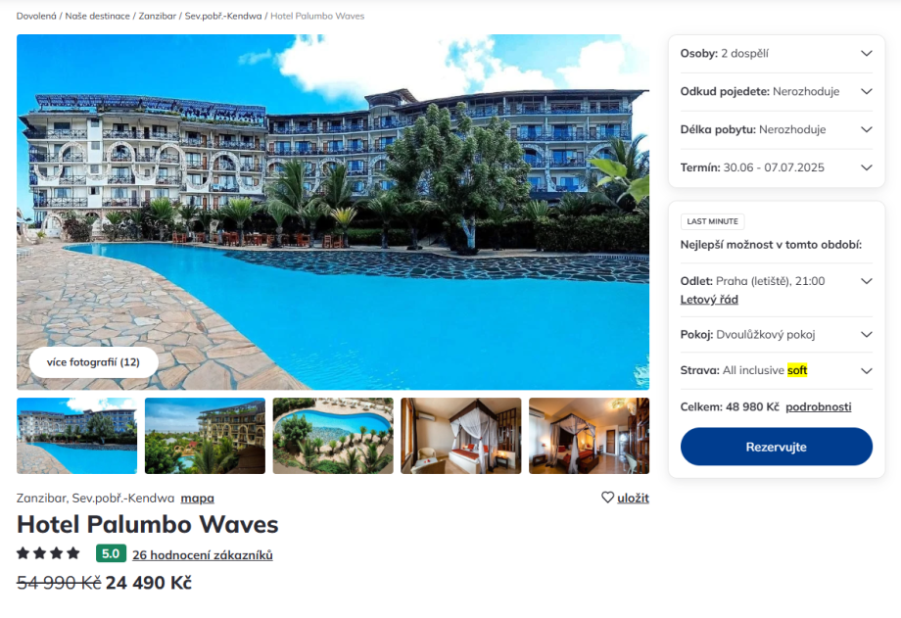Screen dimensions: 901x618
Task: Change the Pokoj room type
Action: click(776, 335)
